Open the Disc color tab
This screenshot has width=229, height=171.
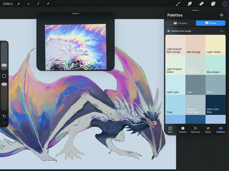(170, 130)
